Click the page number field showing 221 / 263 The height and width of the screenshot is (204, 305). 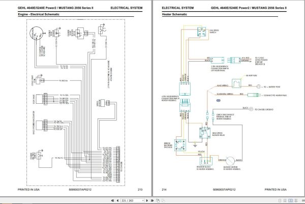coord(132,200)
